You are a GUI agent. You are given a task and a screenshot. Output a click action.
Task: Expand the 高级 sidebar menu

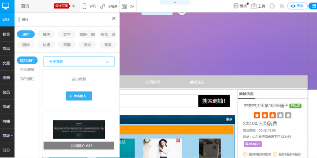tap(7, 136)
